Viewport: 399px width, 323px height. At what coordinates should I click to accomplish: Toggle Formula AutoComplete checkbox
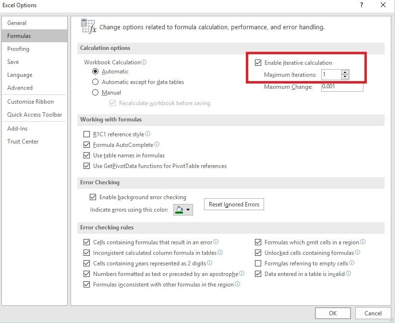(87, 145)
